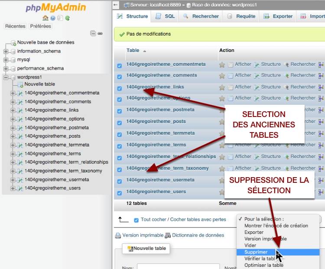The image size is (325, 269).
Task: Click table icon next to sidebar 1404gregoiretheme_posts
Action: click(x=20, y=136)
